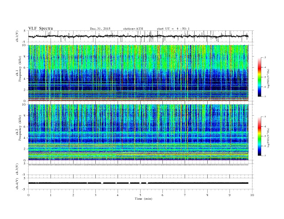Click time-axis tick label "5"
This screenshot has height=219, width=284.
(140, 195)
